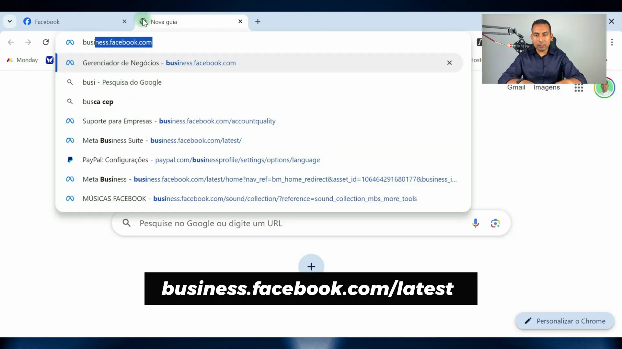The height and width of the screenshot is (349, 622).
Task: Click the camera/lens search icon
Action: (495, 223)
